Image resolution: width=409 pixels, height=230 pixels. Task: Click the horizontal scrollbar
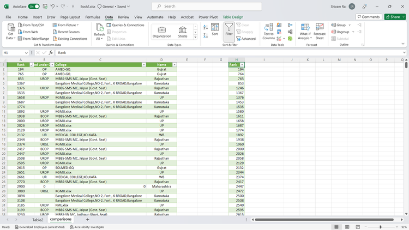324,220
